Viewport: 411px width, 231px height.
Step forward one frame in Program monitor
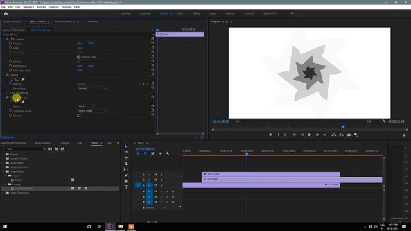317,135
